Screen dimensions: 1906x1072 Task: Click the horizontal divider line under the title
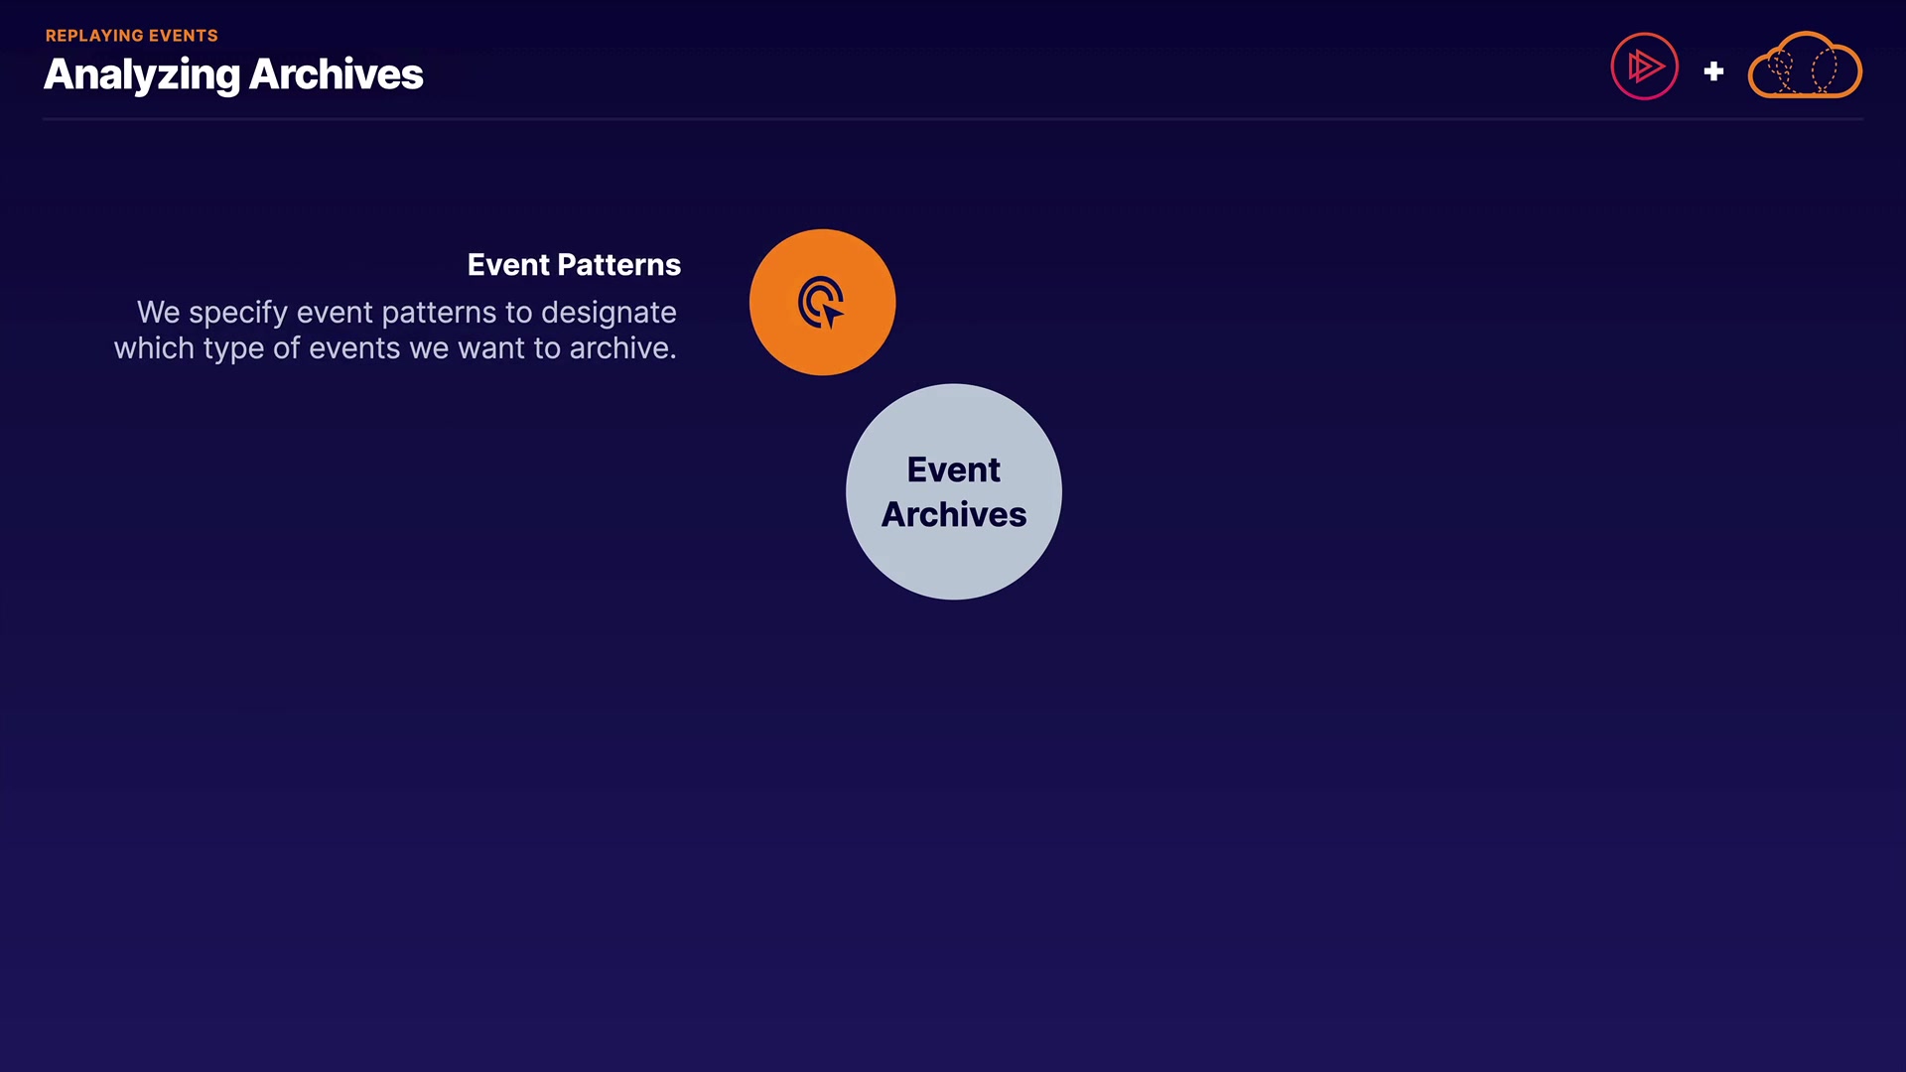coord(953,119)
